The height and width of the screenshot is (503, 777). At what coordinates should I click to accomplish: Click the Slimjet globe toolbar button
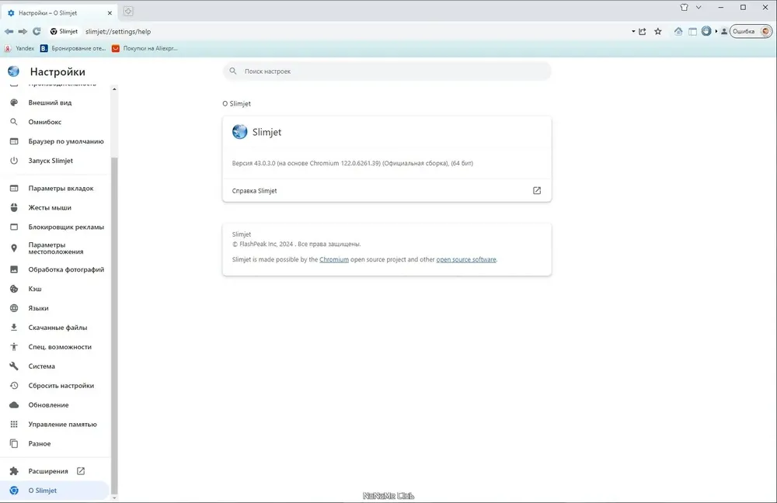point(706,31)
